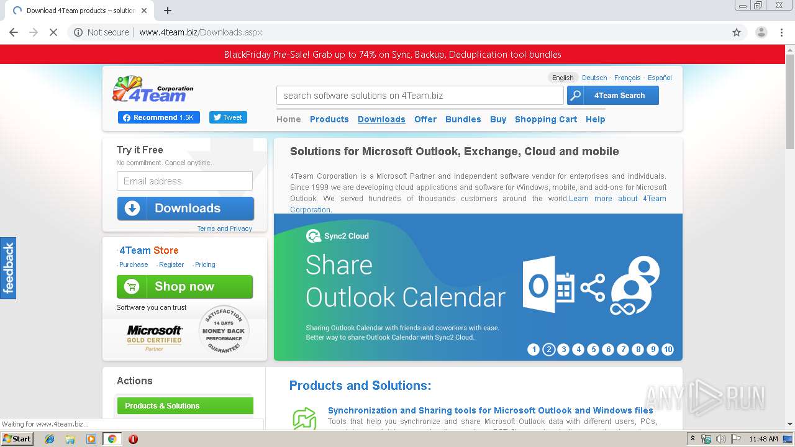Go to banner slide 3
This screenshot has height=447, width=795.
tap(563, 350)
